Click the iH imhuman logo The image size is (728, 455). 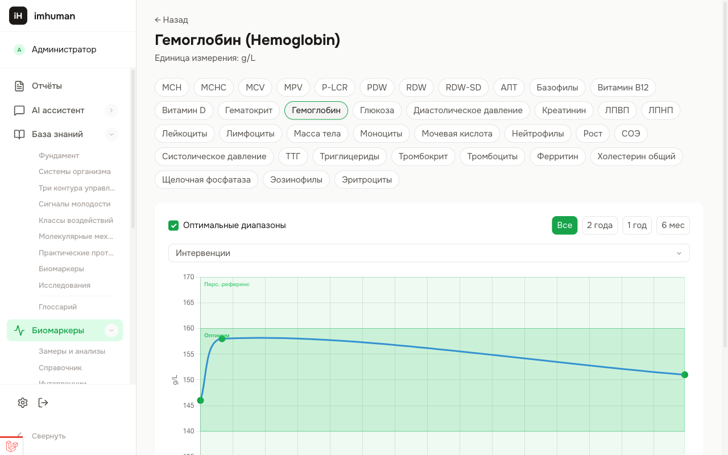tap(18, 16)
